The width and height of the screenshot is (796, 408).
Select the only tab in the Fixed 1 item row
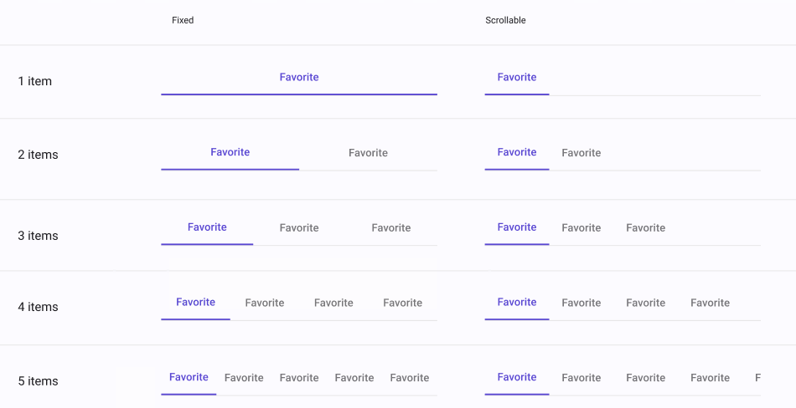[x=299, y=78]
